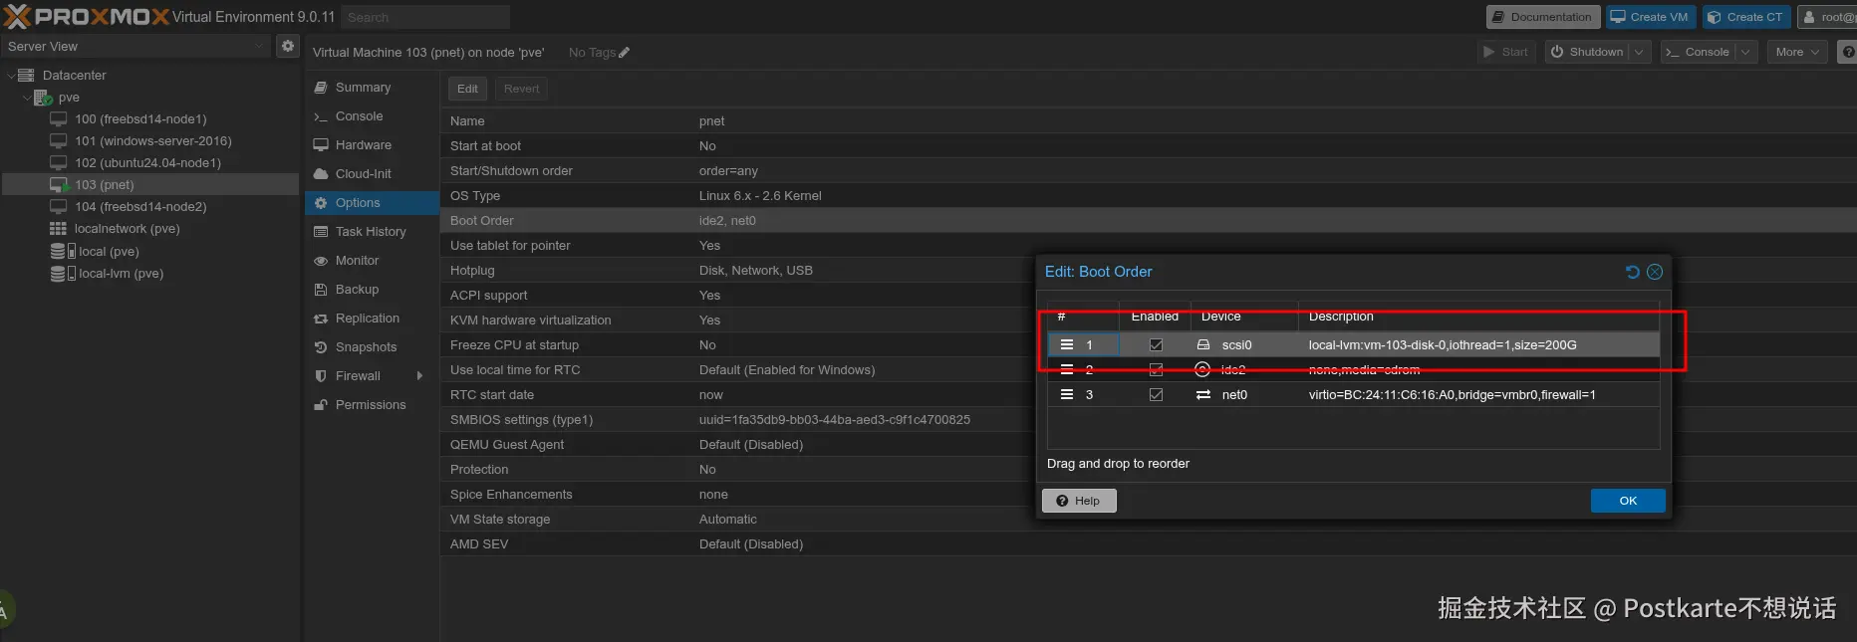Toggle the Enabled checkbox for net0
Viewport: 1857px width, 642px height.
(x=1156, y=394)
